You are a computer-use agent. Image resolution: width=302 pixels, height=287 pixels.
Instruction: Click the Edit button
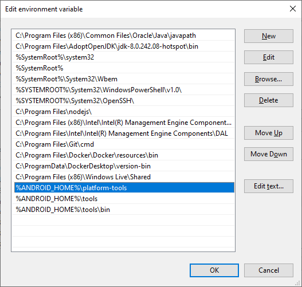click(269, 57)
